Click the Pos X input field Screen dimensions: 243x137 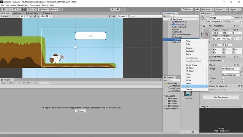click(217, 33)
